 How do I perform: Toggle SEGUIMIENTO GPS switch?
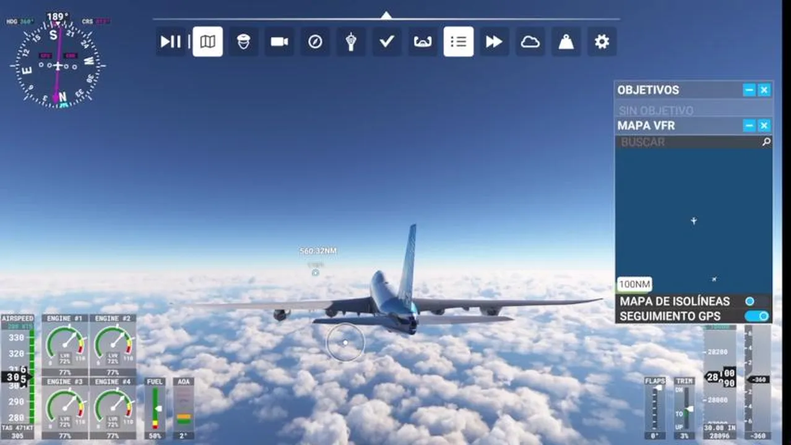[756, 316]
